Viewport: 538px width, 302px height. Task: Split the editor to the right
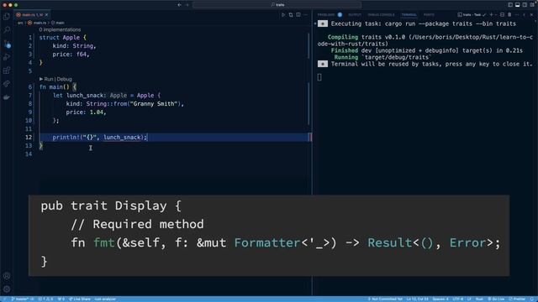[x=298, y=15]
